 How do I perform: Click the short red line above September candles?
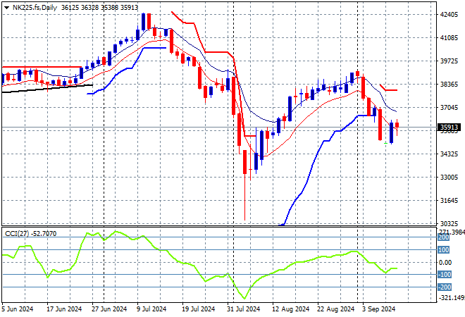coord(391,90)
